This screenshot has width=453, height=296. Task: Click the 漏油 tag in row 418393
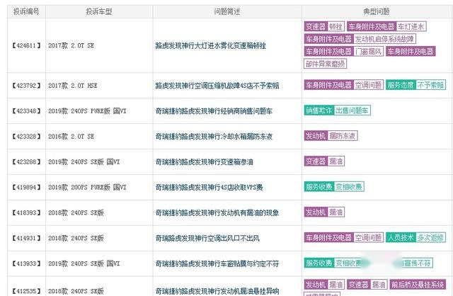[x=336, y=212]
